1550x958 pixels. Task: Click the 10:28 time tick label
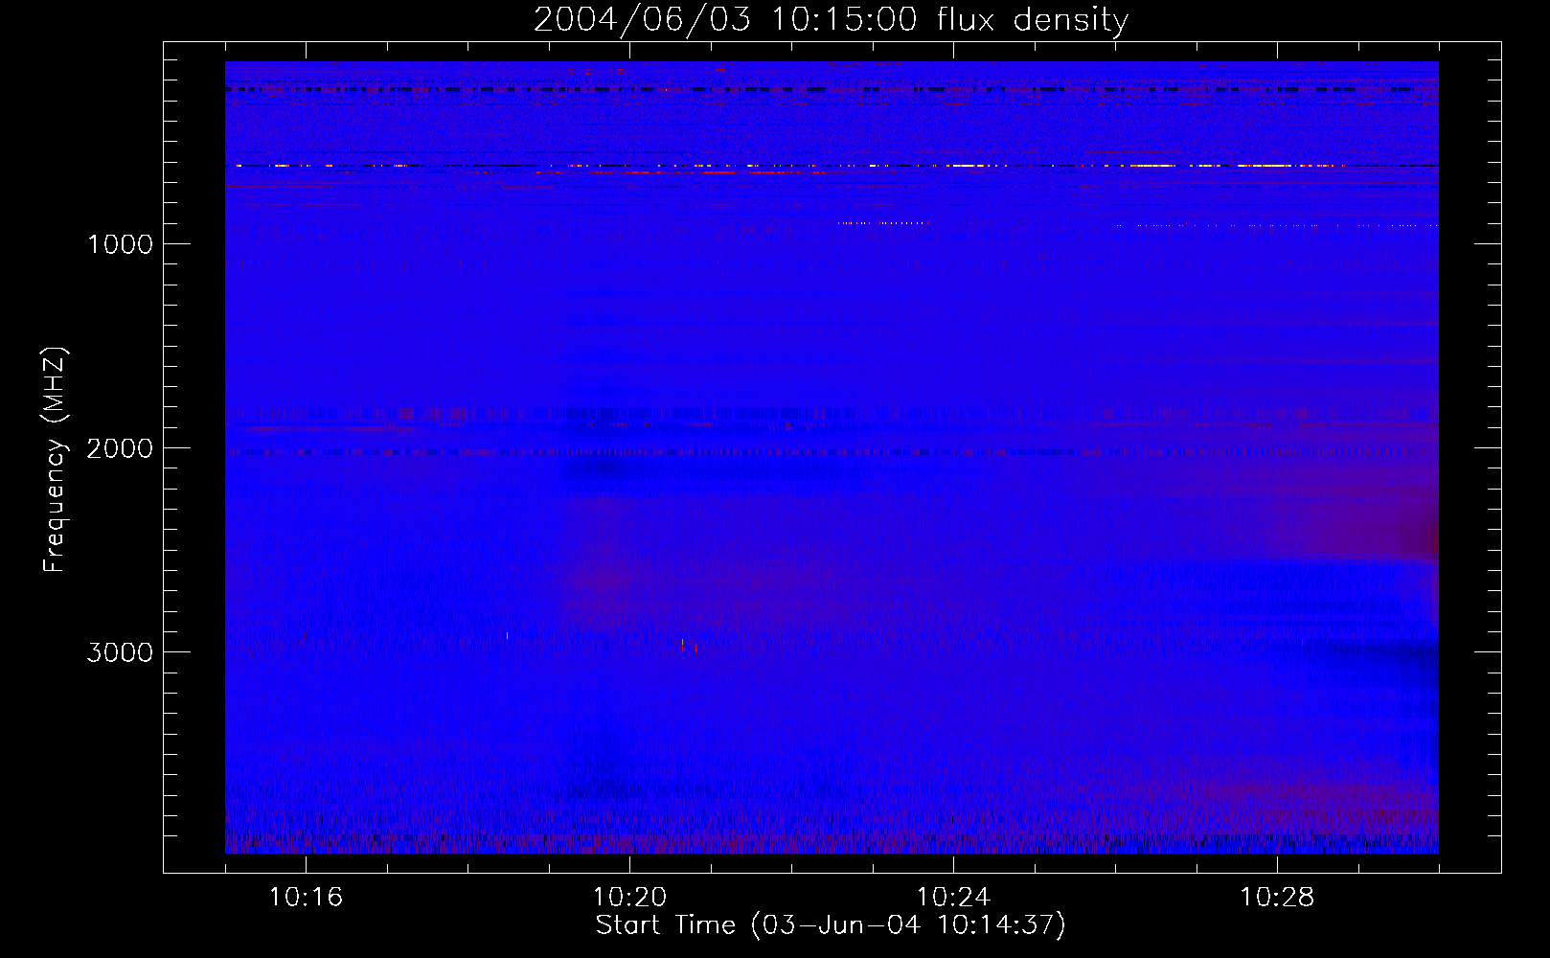click(x=1277, y=897)
